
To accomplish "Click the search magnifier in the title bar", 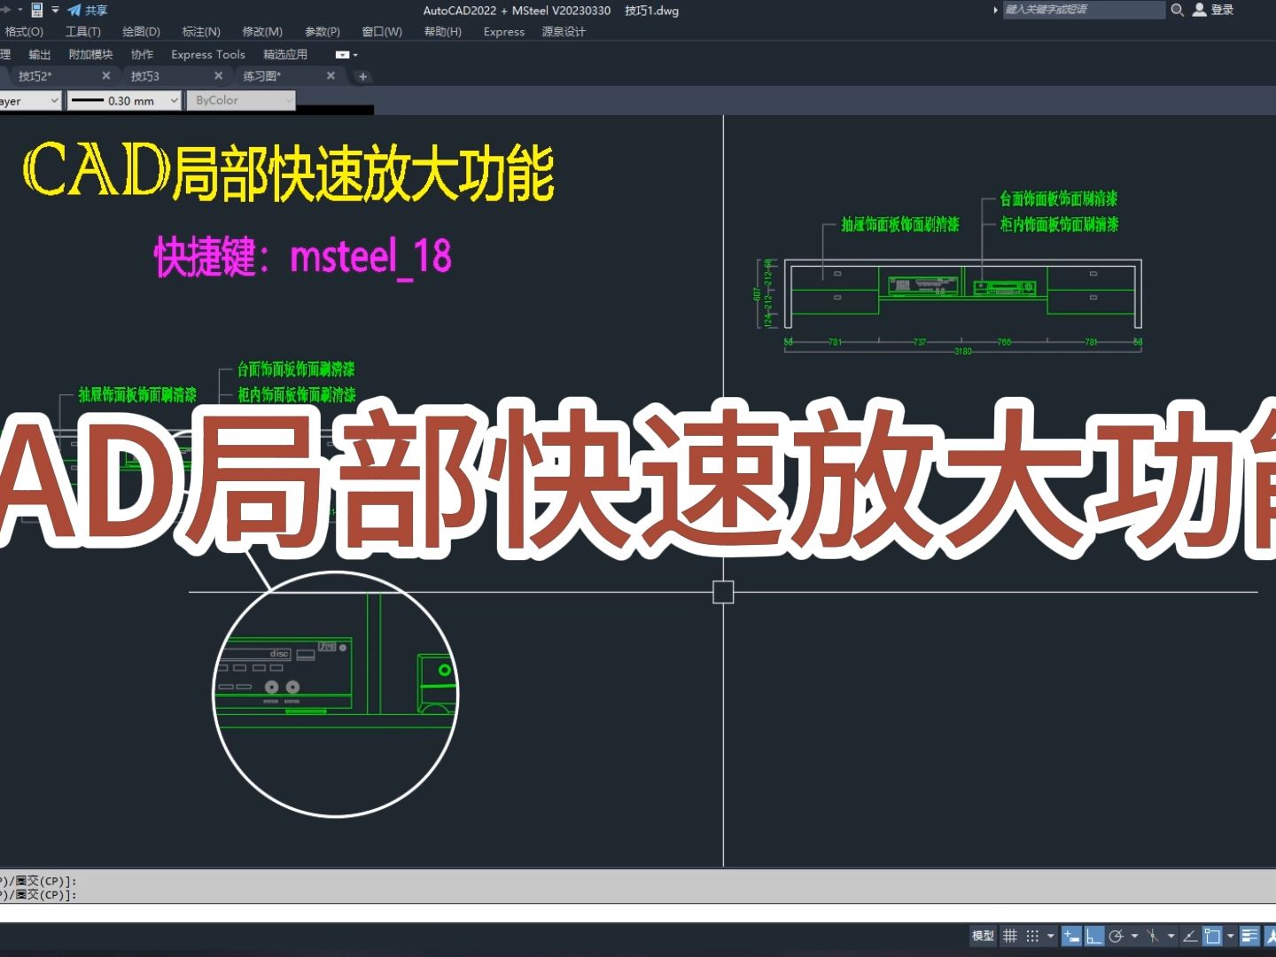I will 1177,10.
